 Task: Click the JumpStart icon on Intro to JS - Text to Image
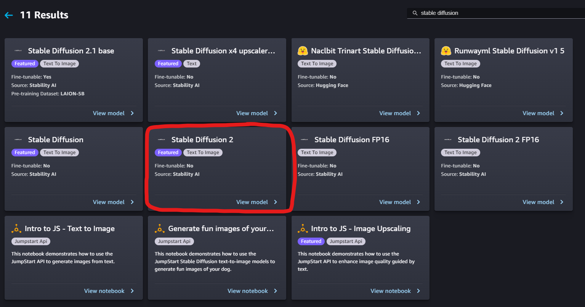16,228
